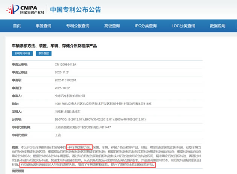Open the 事务查询 menu item
This screenshot has width=237, height=174.
tap(43, 26)
